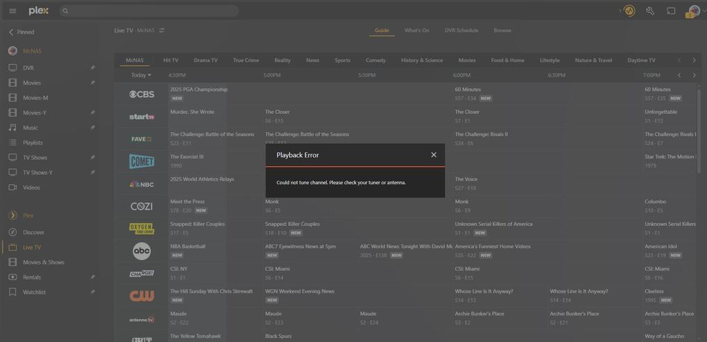
Task: Switch to the Guide tab
Action: coord(382,31)
